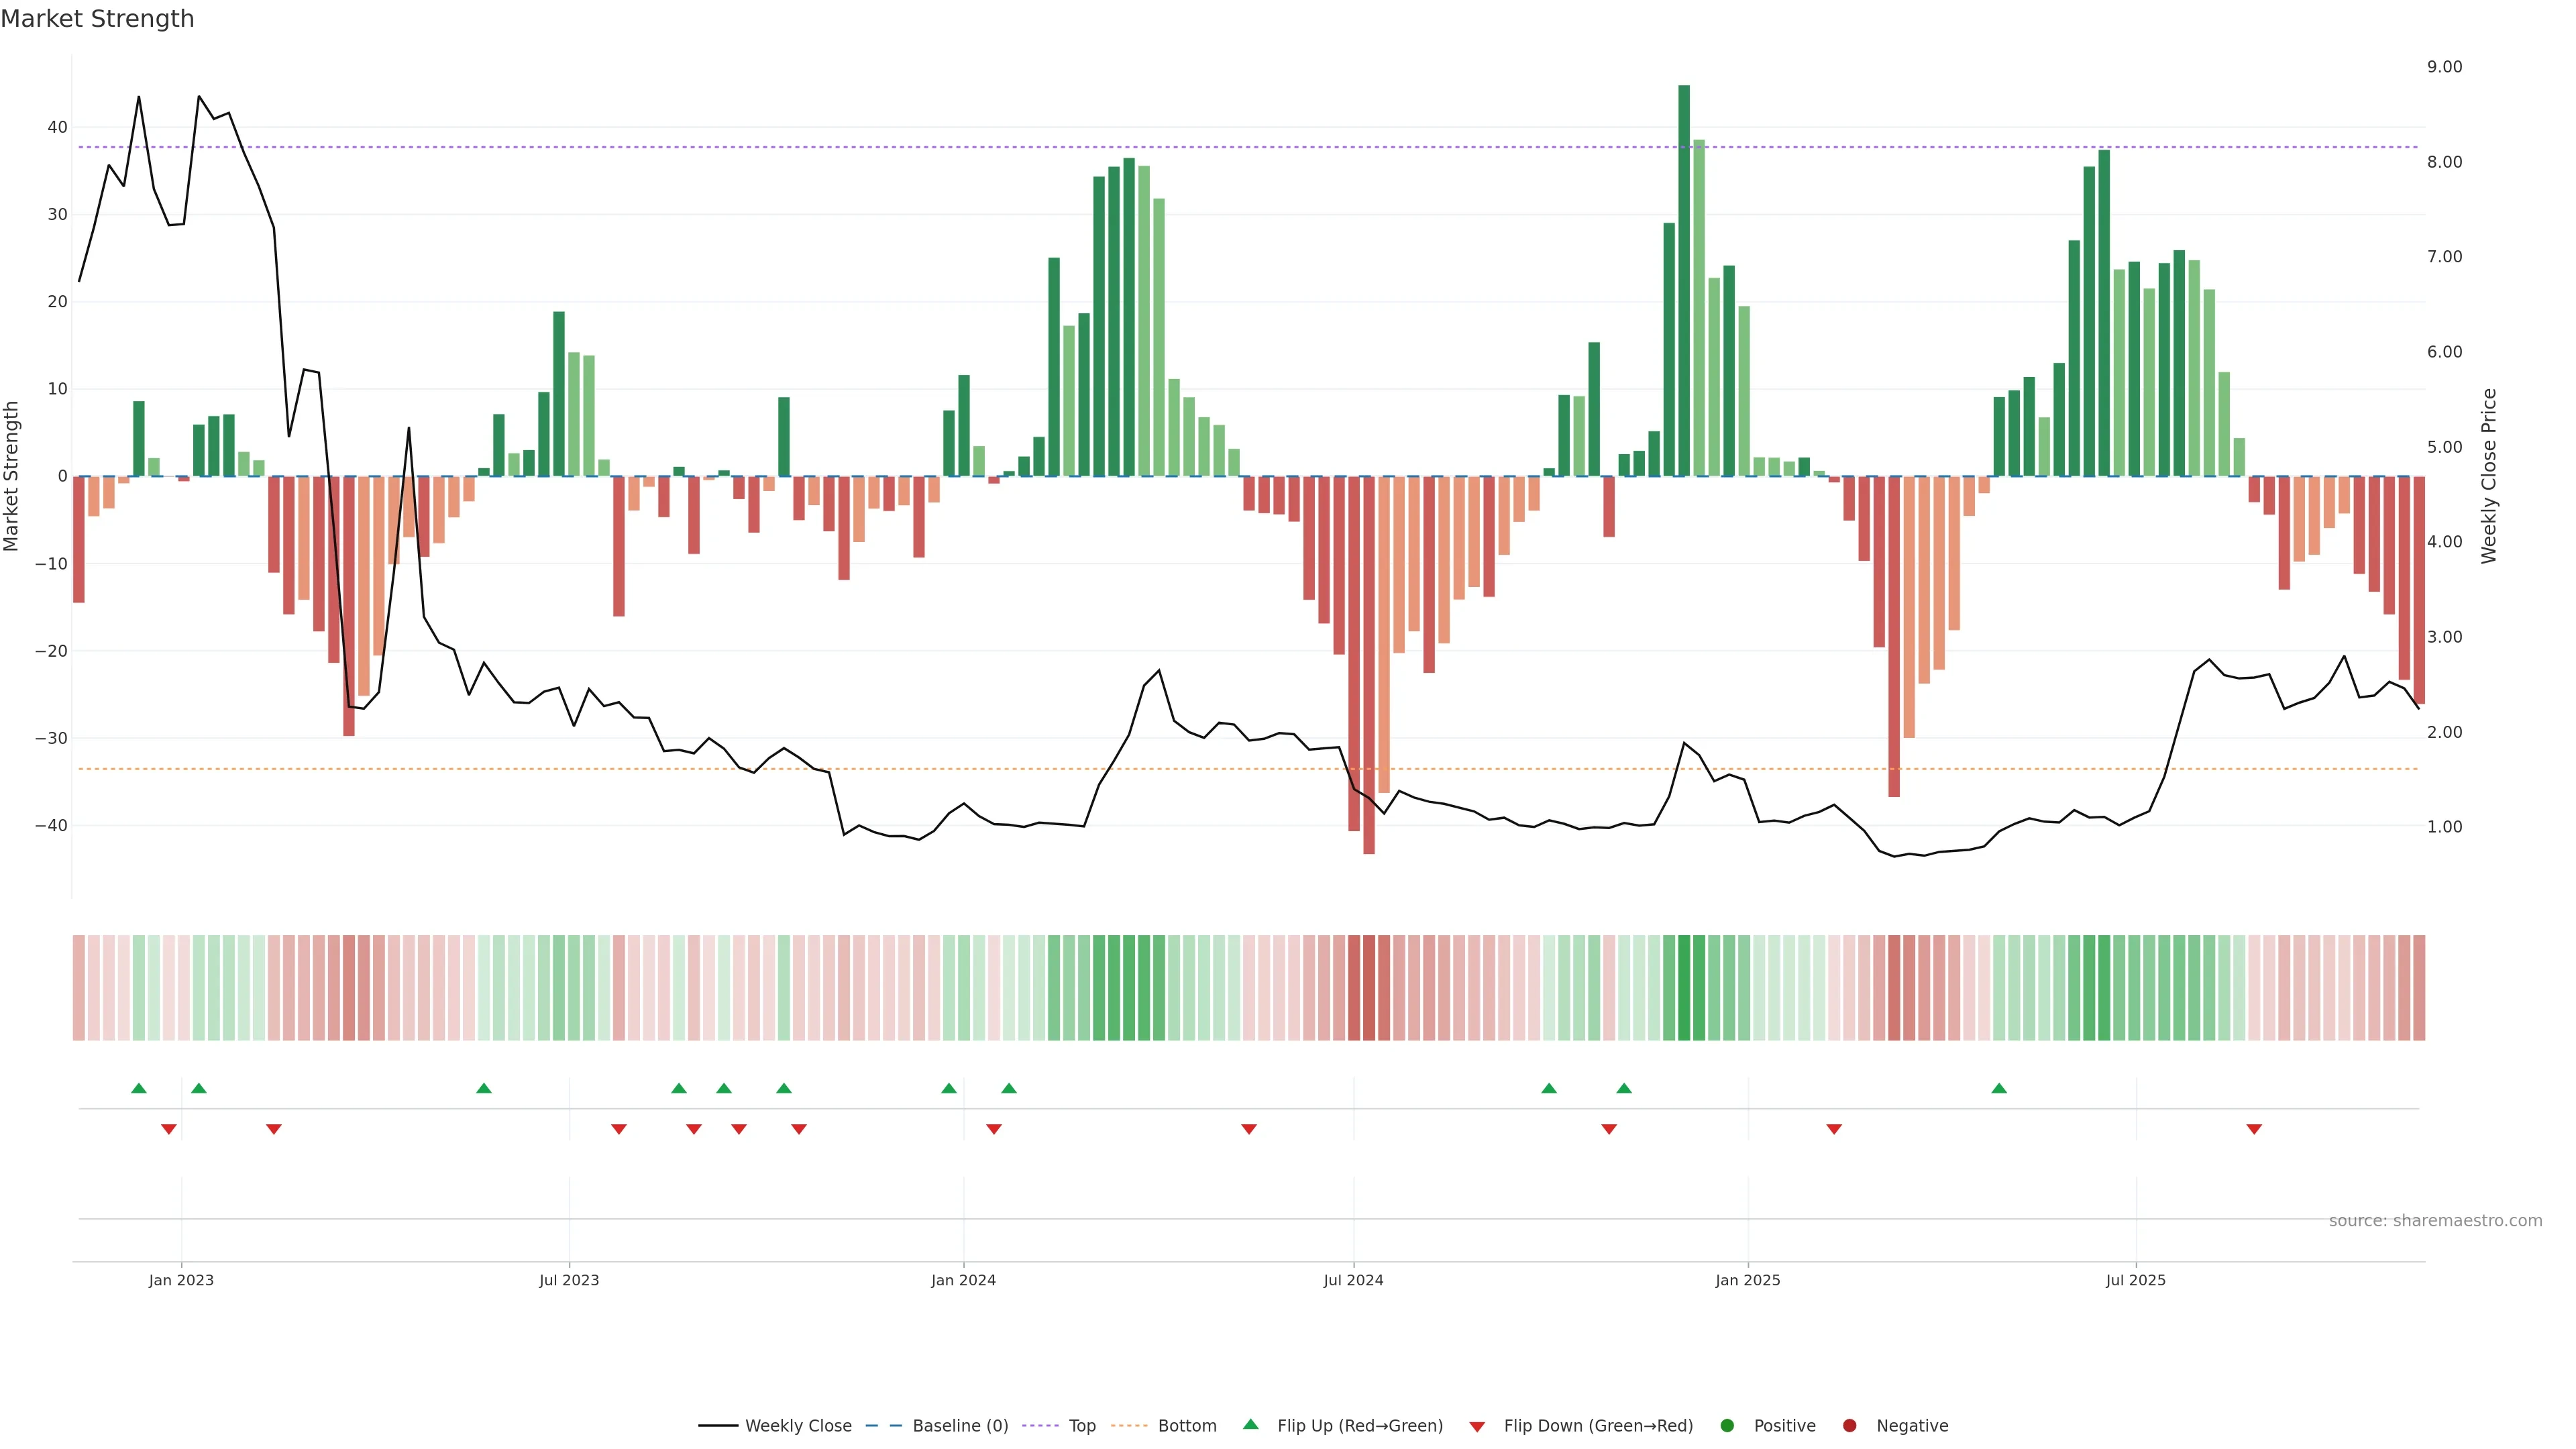Image resolution: width=2576 pixels, height=1449 pixels.
Task: Click the Market Strength chart title
Action: click(97, 19)
